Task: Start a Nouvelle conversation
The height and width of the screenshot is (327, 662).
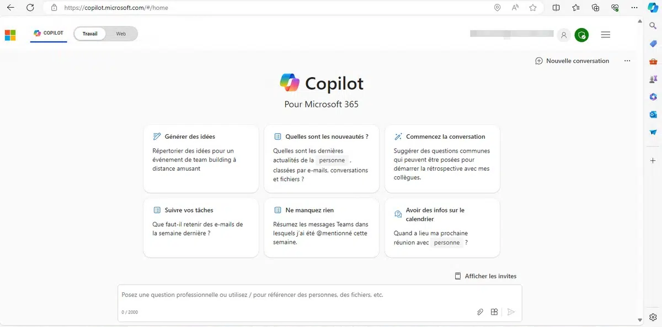Action: coord(572,61)
